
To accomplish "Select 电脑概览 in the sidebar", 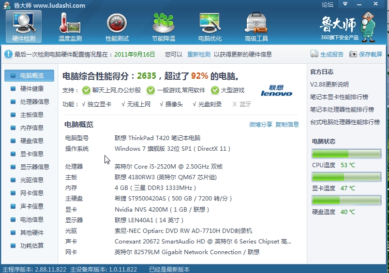I will [30, 75].
